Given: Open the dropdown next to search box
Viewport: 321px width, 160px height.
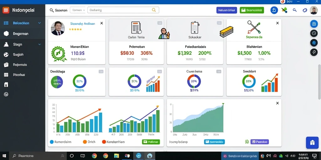Looking at the screenshot, I should coord(78,10).
